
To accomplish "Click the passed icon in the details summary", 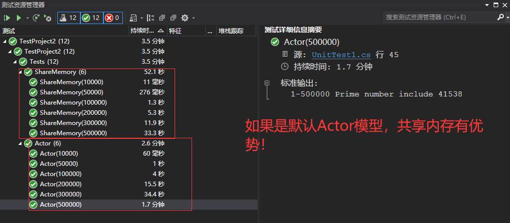I will tap(275, 42).
